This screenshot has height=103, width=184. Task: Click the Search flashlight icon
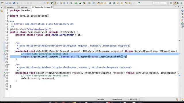(x=105, y=3)
